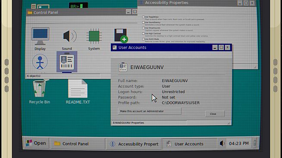The width and height of the screenshot is (282, 158).
Task: Select the User Accounts ID badge icon
Action: (67, 62)
